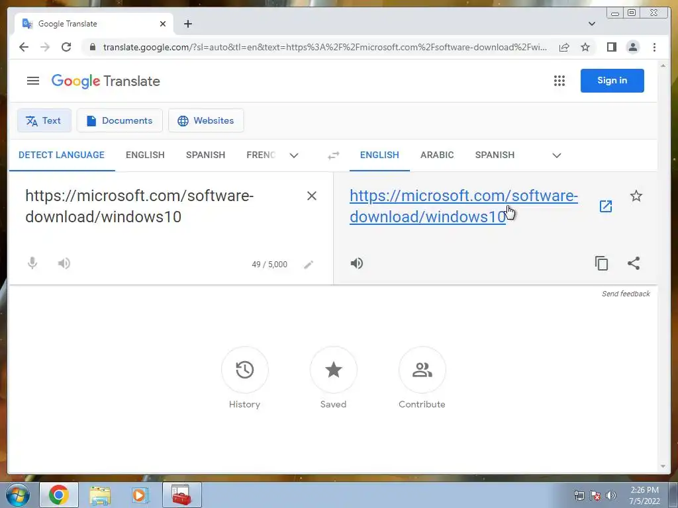Open the Chrome profile menu
Image resolution: width=678 pixels, height=508 pixels.
point(633,47)
